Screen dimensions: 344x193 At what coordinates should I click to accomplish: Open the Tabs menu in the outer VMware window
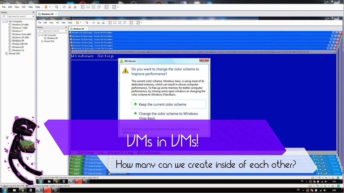pos(30,7)
